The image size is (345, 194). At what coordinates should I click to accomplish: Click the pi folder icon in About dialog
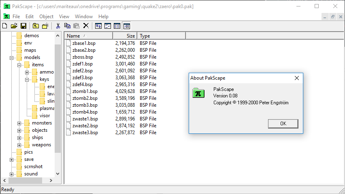[198, 93]
